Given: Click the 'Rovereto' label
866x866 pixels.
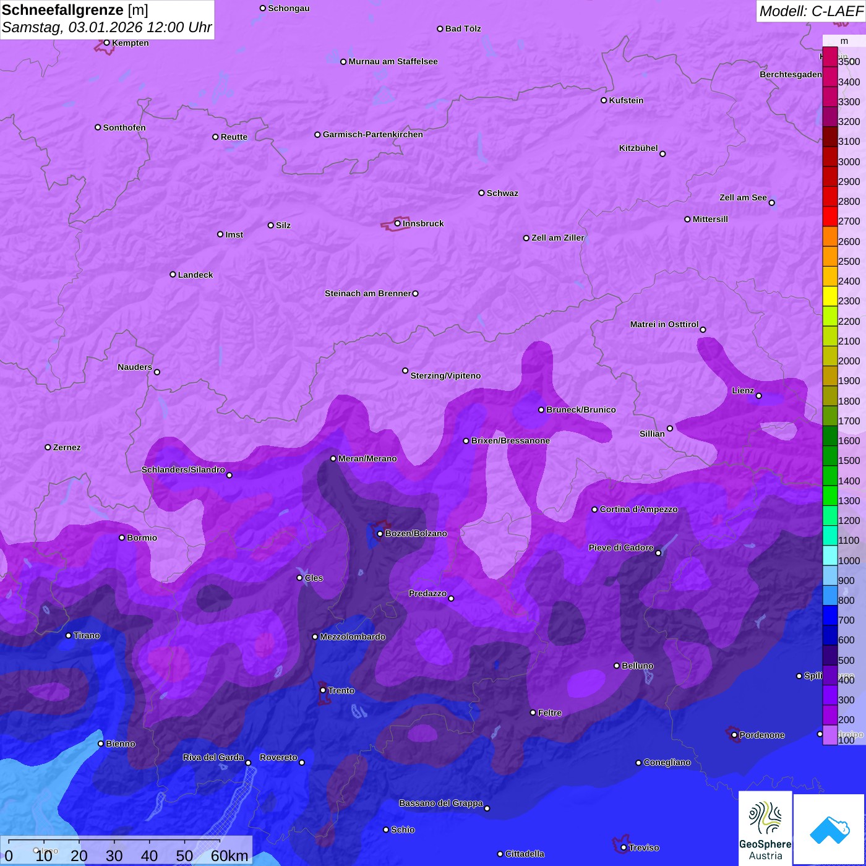Looking at the screenshot, I should point(278,757).
